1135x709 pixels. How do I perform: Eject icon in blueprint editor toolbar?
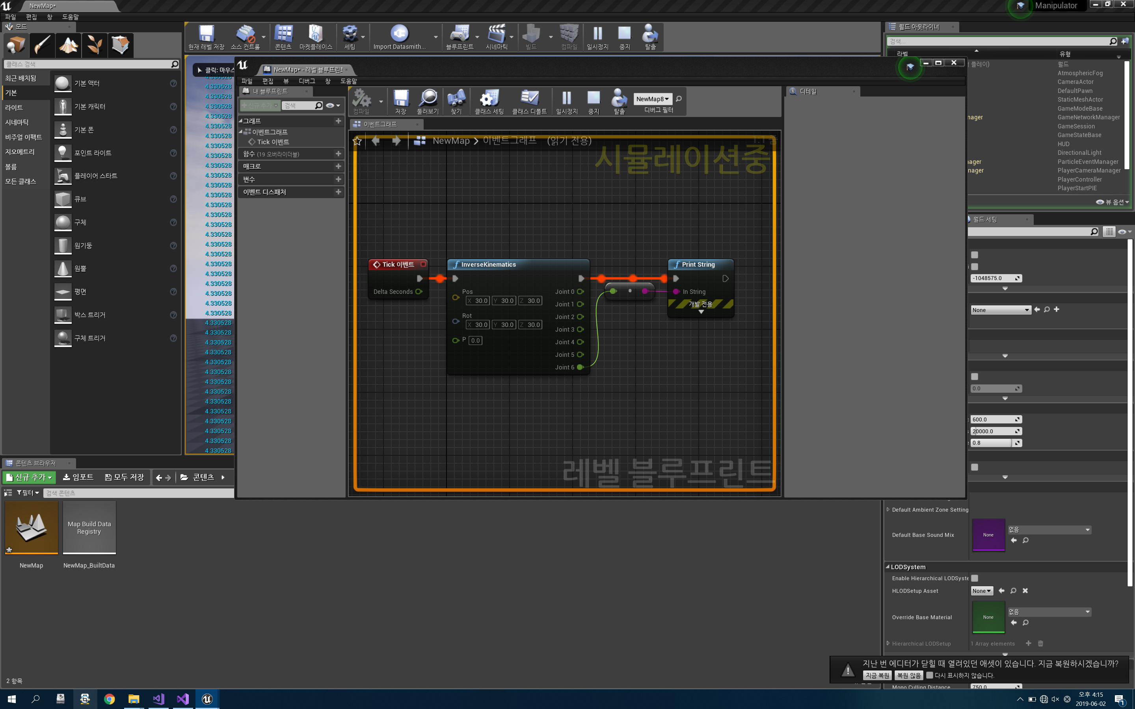tap(620, 98)
